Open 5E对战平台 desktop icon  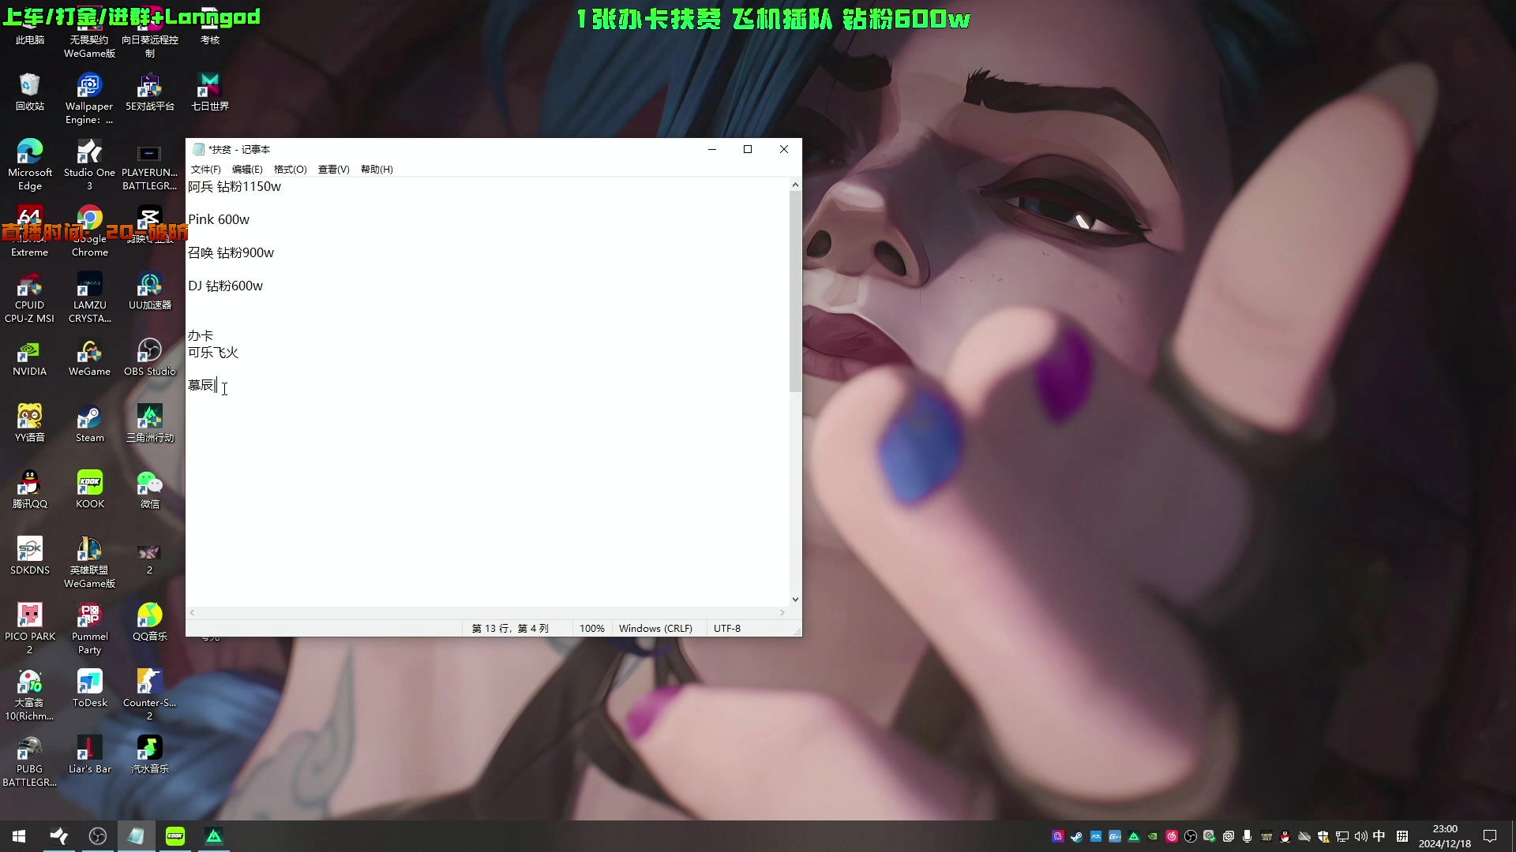[x=149, y=92]
